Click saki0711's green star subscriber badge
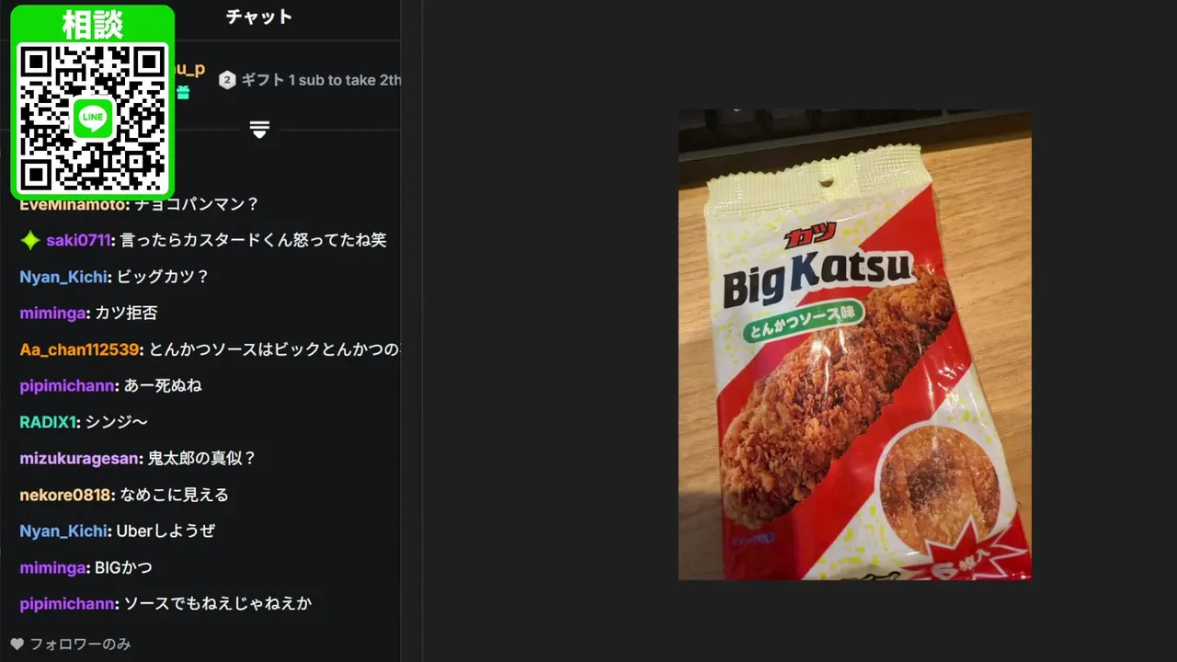The height and width of the screenshot is (662, 1177). pos(30,240)
